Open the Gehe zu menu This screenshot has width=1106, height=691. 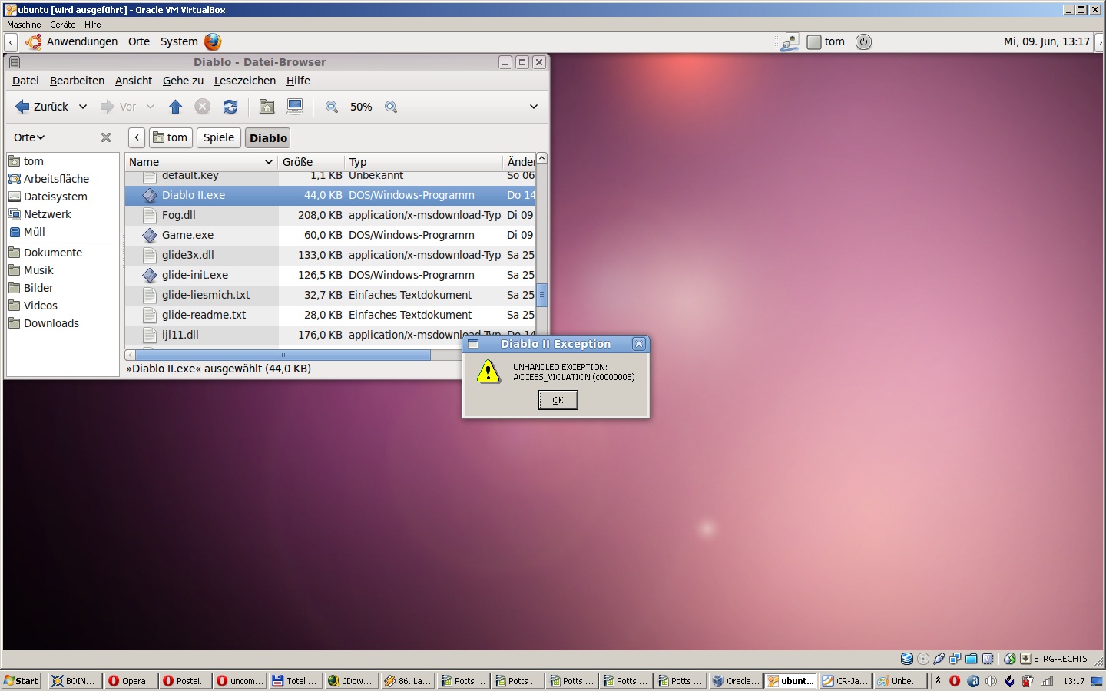pos(183,81)
